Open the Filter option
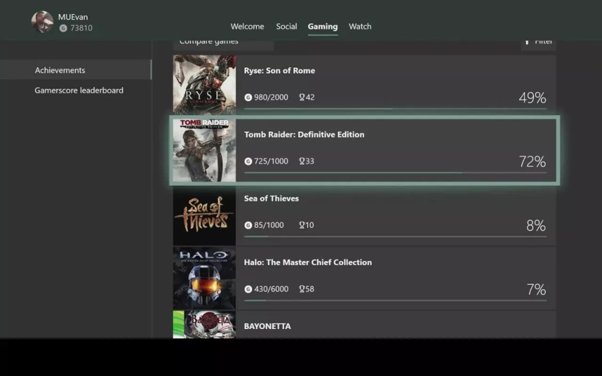This screenshot has width=602, height=376. (539, 43)
